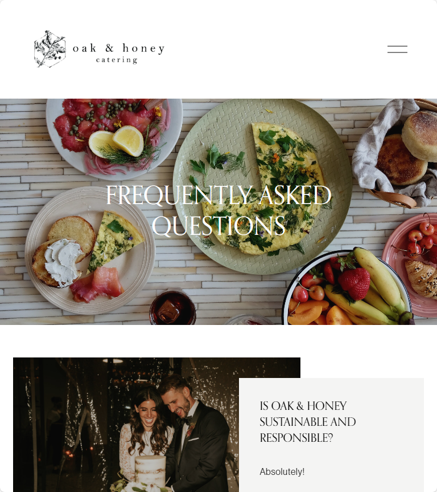Screen dimensions: 437x492
Task: Click the botanical hexagon logo emblem
Action: coord(50,49)
